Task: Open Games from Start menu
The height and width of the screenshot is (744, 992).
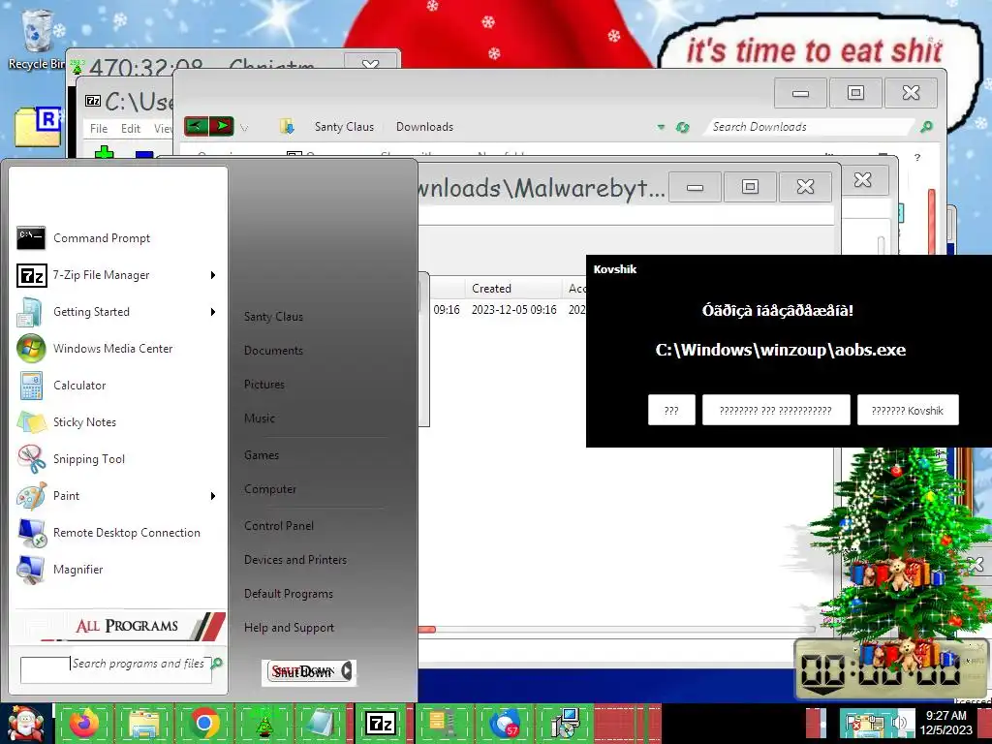Action: tap(261, 455)
